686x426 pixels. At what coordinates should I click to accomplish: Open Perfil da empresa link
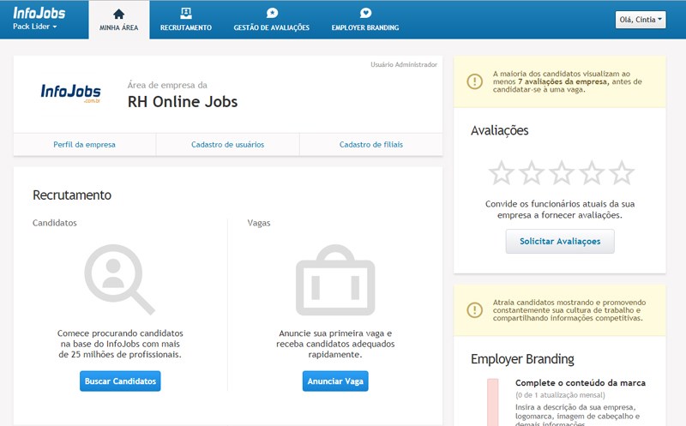pyautogui.click(x=84, y=145)
